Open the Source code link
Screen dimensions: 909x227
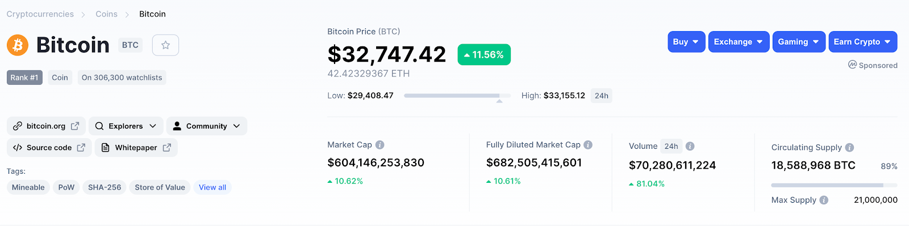click(x=49, y=148)
